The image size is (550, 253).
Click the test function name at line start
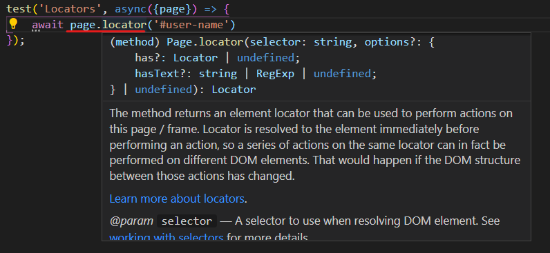19,9
